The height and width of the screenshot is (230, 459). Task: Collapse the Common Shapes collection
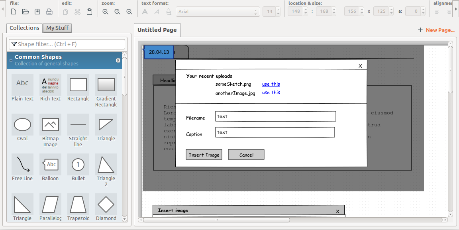click(11, 60)
